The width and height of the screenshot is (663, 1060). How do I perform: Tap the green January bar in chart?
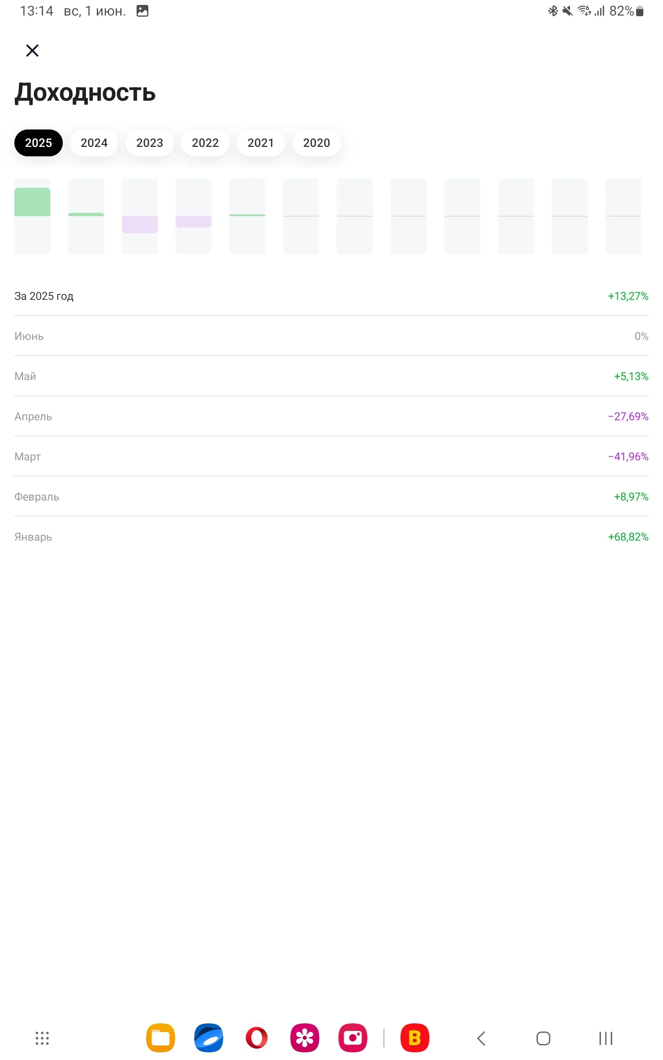[33, 202]
